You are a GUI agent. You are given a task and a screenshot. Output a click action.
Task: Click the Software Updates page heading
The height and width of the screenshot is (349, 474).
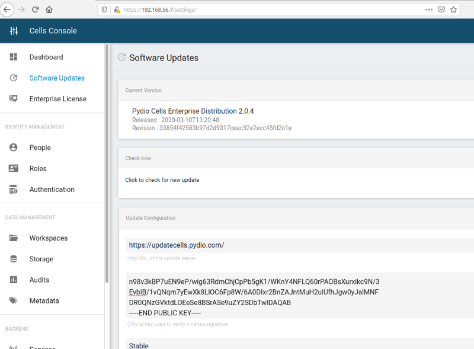164,57
